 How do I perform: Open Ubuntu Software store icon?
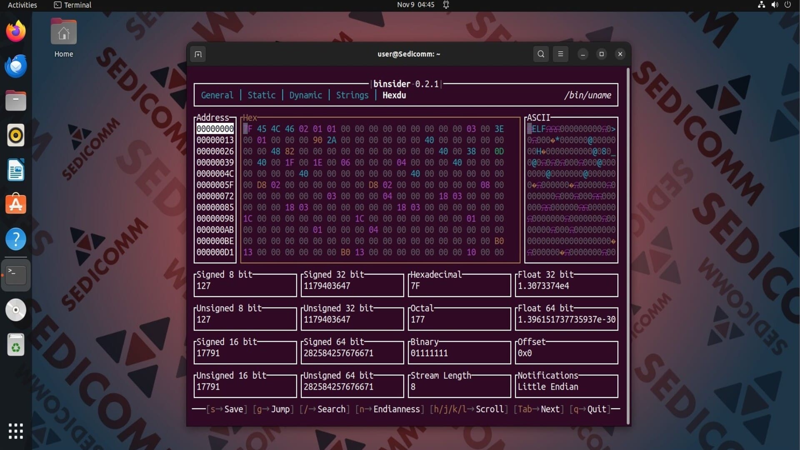pos(16,204)
